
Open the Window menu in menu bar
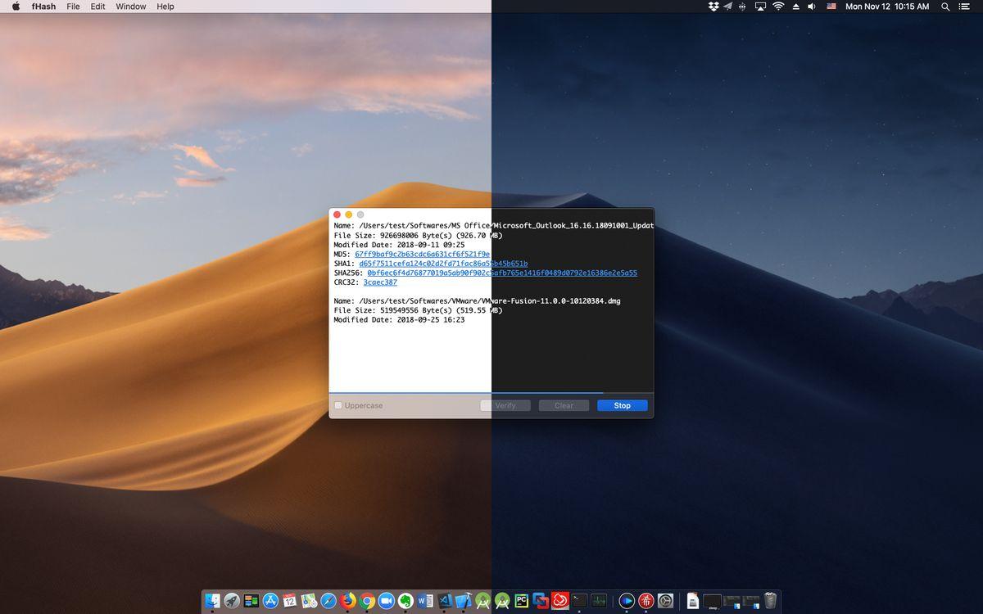(x=130, y=7)
